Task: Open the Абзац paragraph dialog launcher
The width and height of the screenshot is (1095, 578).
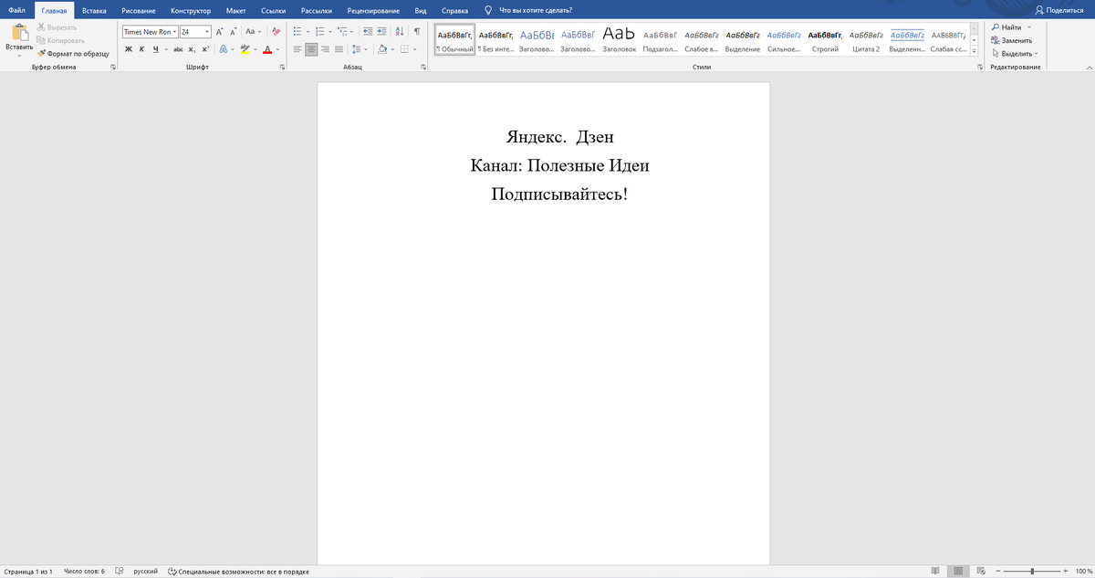Action: tap(423, 68)
